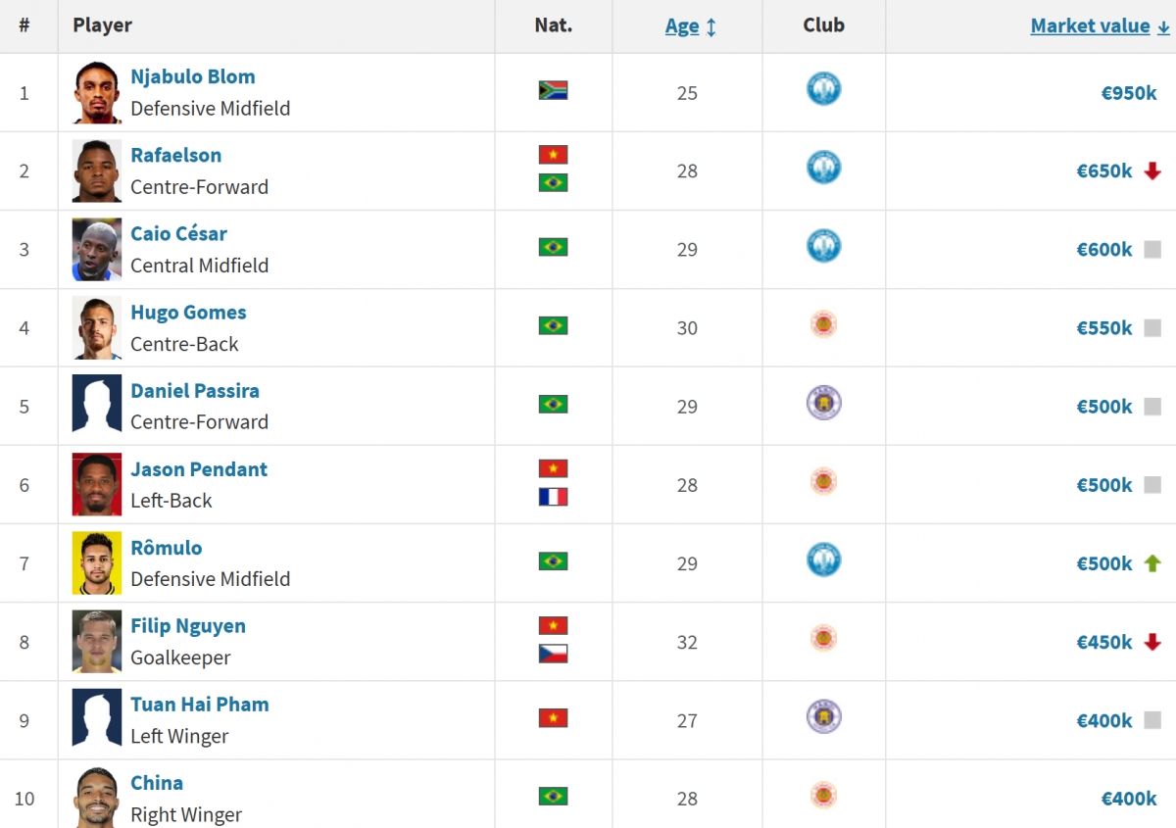Click the France flag next to Jason Pendant

[553, 497]
